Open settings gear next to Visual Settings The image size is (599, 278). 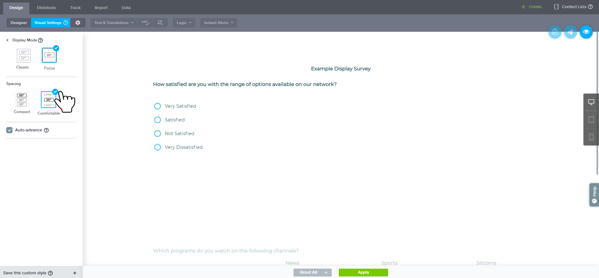(78, 23)
